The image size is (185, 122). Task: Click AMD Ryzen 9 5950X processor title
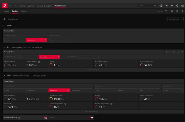(27, 48)
